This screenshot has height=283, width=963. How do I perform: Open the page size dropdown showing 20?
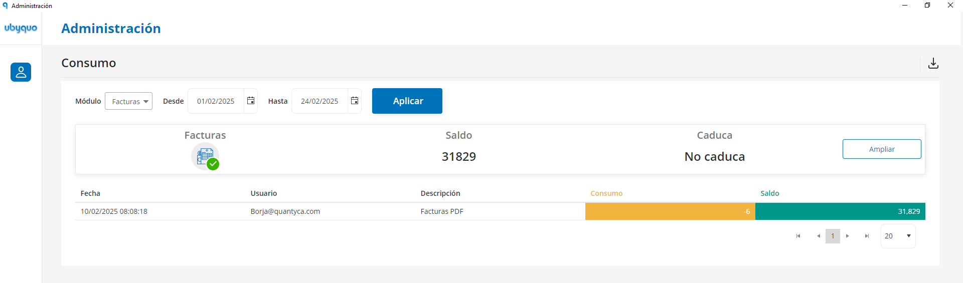tap(898, 236)
